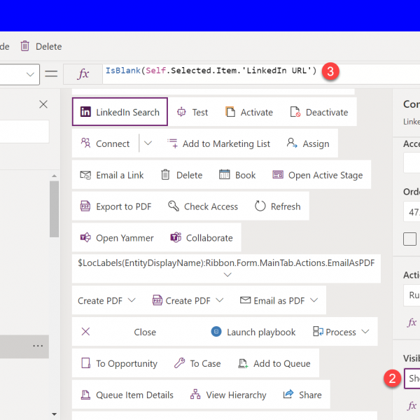This screenshot has width=420, height=420.
Task: Click the Refresh circular arrow icon
Action: pyautogui.click(x=260, y=206)
